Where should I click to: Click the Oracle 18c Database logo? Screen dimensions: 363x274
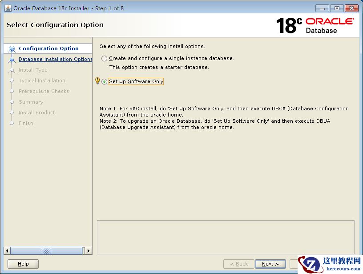point(315,25)
